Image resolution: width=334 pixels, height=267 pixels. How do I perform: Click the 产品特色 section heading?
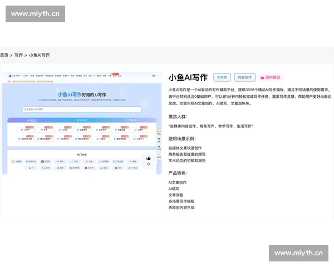[x=178, y=173]
